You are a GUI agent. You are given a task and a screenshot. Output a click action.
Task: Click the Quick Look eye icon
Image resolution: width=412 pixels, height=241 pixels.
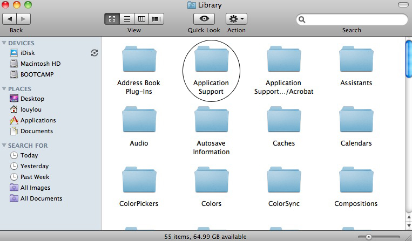(204, 18)
